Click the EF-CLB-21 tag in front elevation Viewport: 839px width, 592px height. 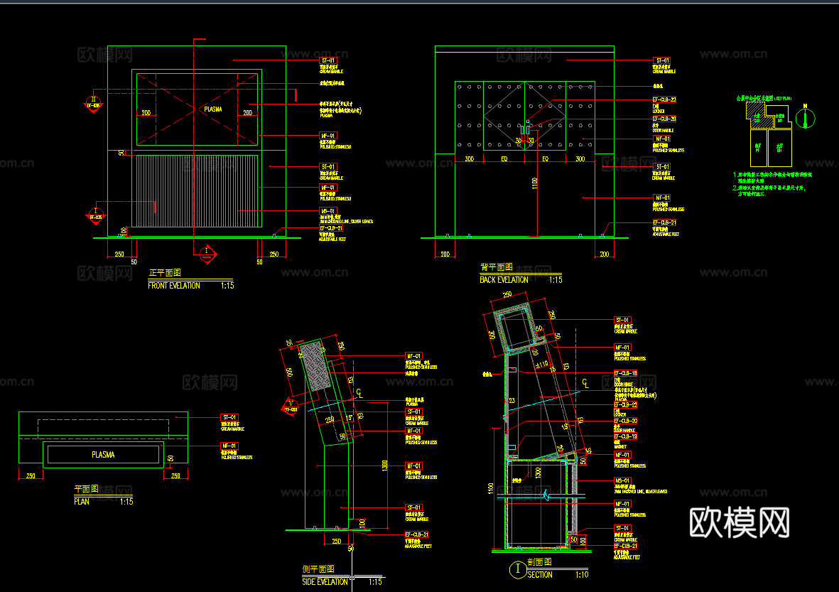tap(331, 228)
